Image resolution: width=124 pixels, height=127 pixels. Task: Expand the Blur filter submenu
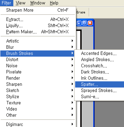37,47
